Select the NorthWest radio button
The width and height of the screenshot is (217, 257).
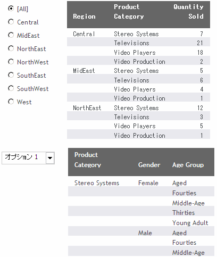pyautogui.click(x=11, y=62)
